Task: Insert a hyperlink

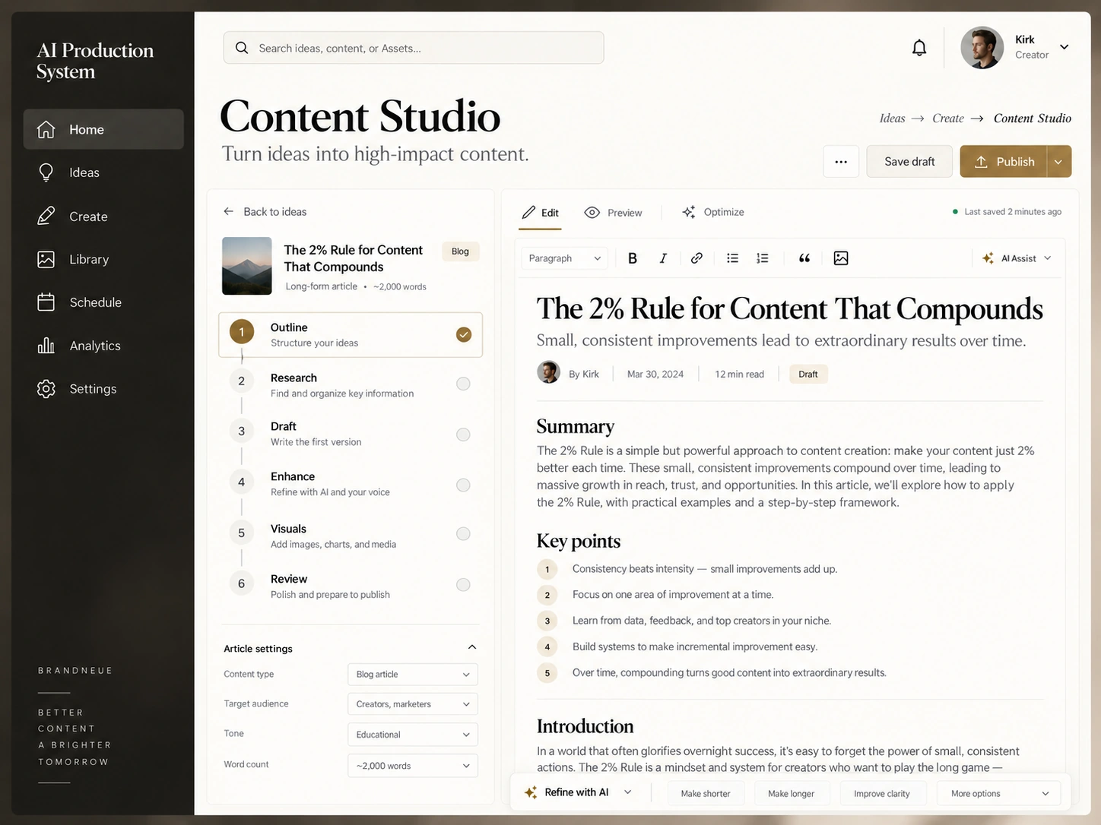Action: point(696,258)
